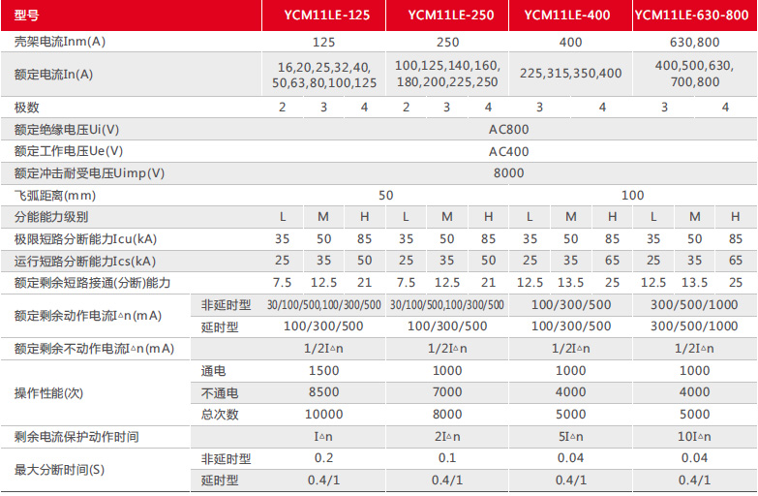Select the 400,500,630,700,800 rated current cell
The height and width of the screenshot is (496, 758).
pyautogui.click(x=695, y=74)
